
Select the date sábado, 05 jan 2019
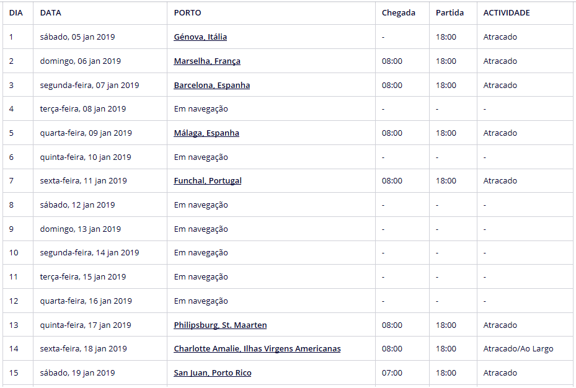tap(78, 37)
